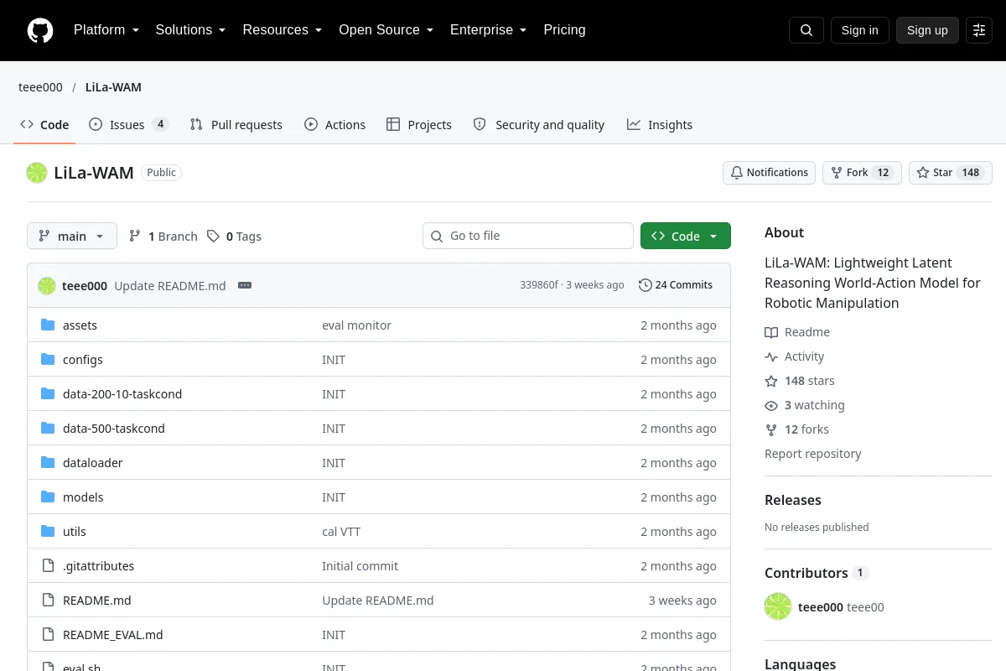
Task: Click the Go to file search field
Action: 528,237
